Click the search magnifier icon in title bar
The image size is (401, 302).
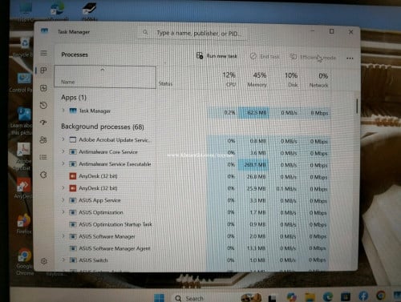pyautogui.click(x=145, y=32)
